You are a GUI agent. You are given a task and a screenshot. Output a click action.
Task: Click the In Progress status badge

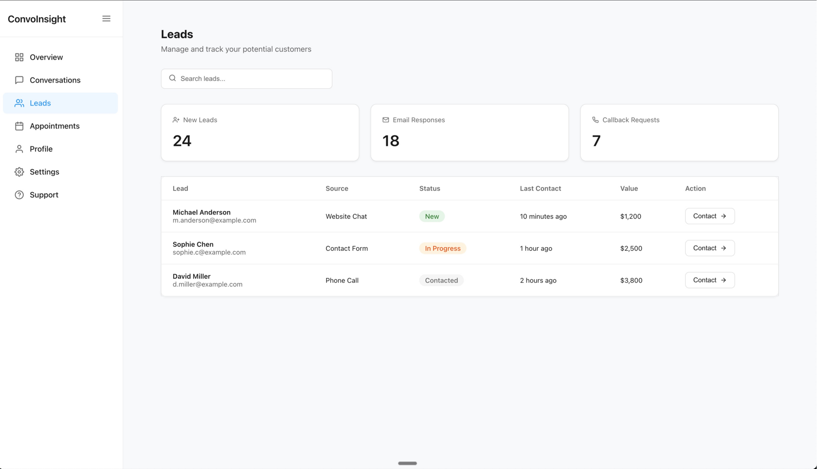click(443, 248)
